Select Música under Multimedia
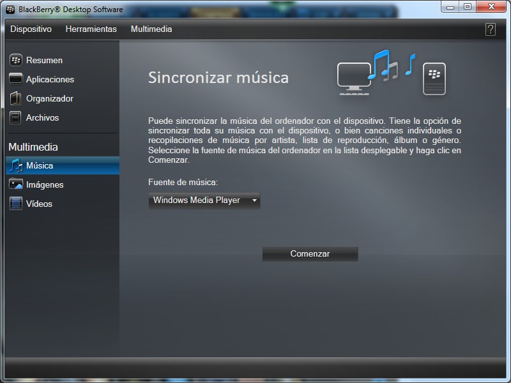This screenshot has width=511, height=383. 62,165
